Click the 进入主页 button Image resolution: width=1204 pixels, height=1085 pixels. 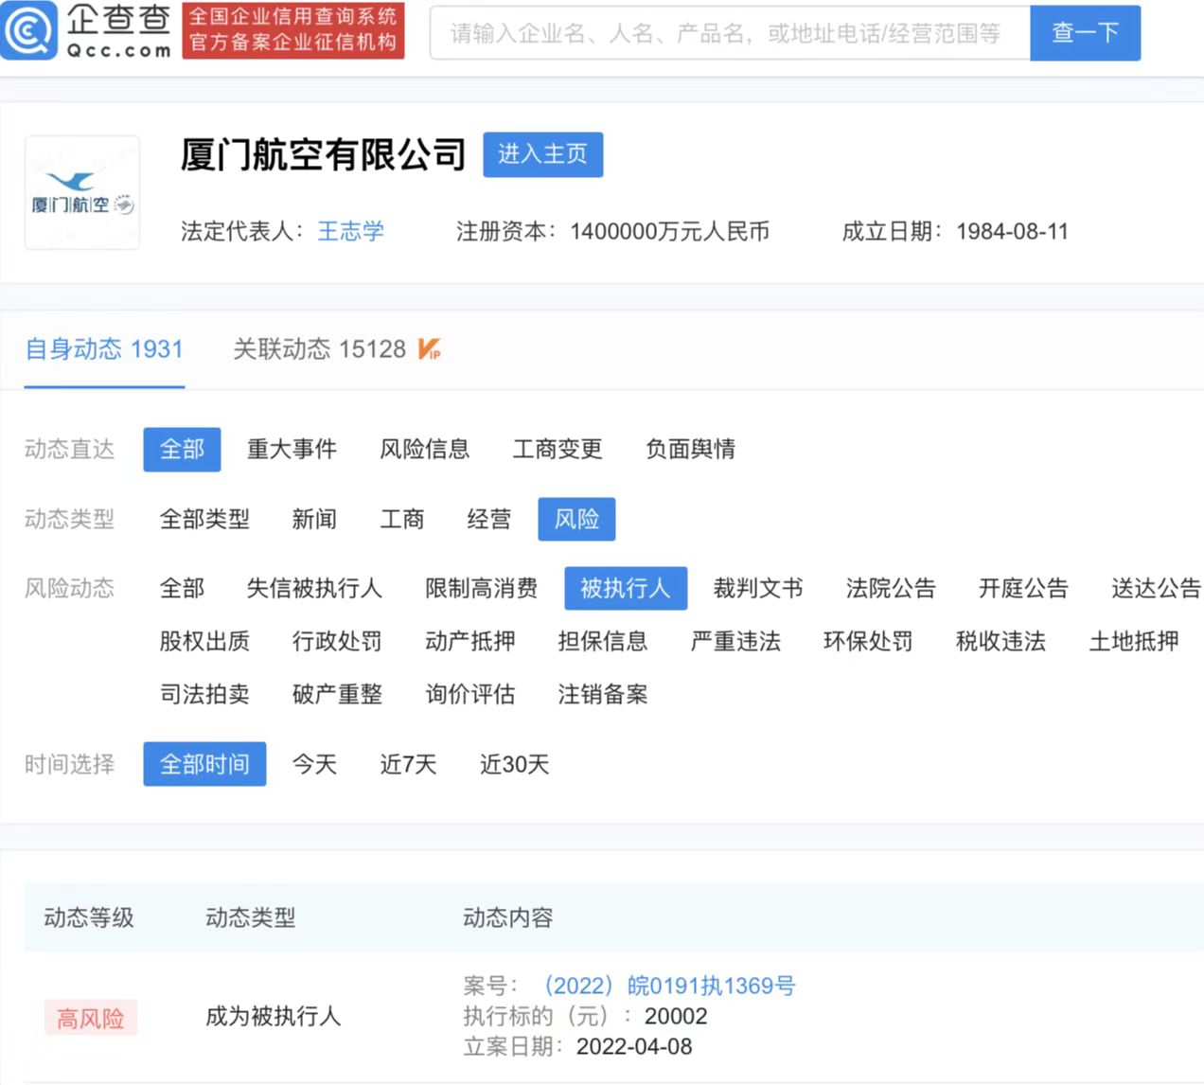[542, 154]
